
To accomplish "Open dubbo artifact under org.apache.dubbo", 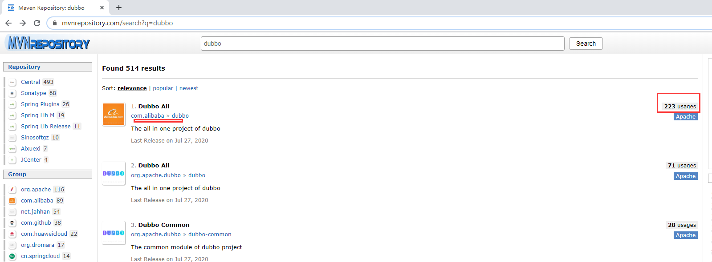I will 197,175.
